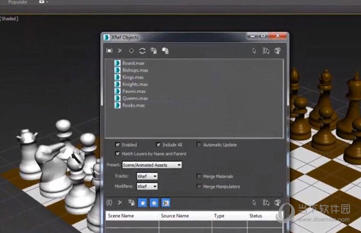Toggle List Controllers blue button
This screenshot has height=233, width=361.
pyautogui.click(x=166, y=203)
